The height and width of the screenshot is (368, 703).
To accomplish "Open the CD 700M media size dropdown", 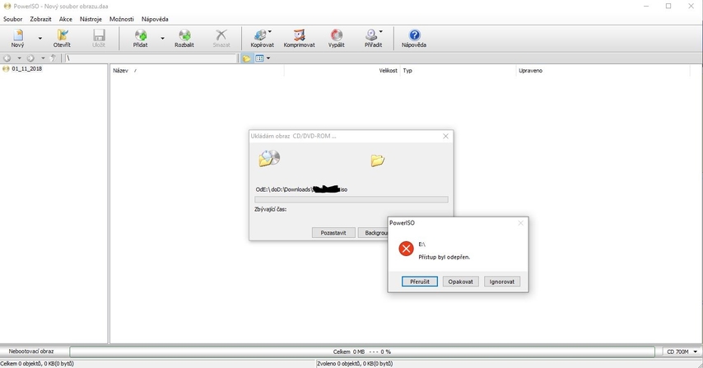I will (x=682, y=352).
